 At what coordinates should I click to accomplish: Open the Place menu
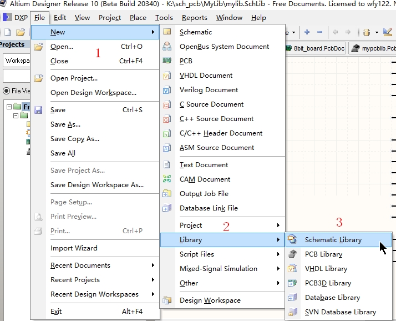[x=138, y=18]
